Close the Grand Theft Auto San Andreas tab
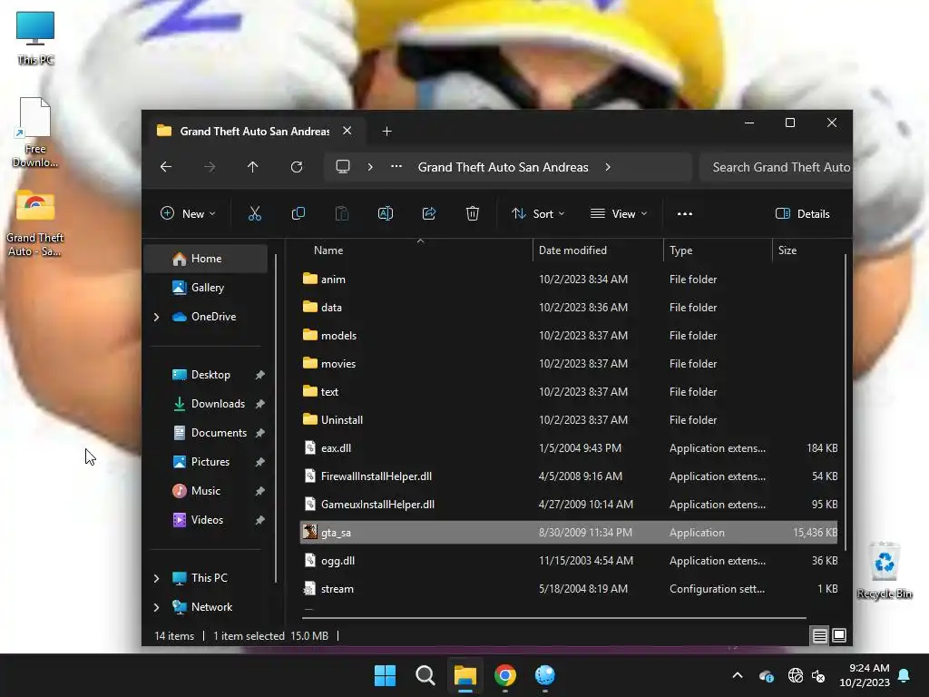929x697 pixels. point(347,131)
